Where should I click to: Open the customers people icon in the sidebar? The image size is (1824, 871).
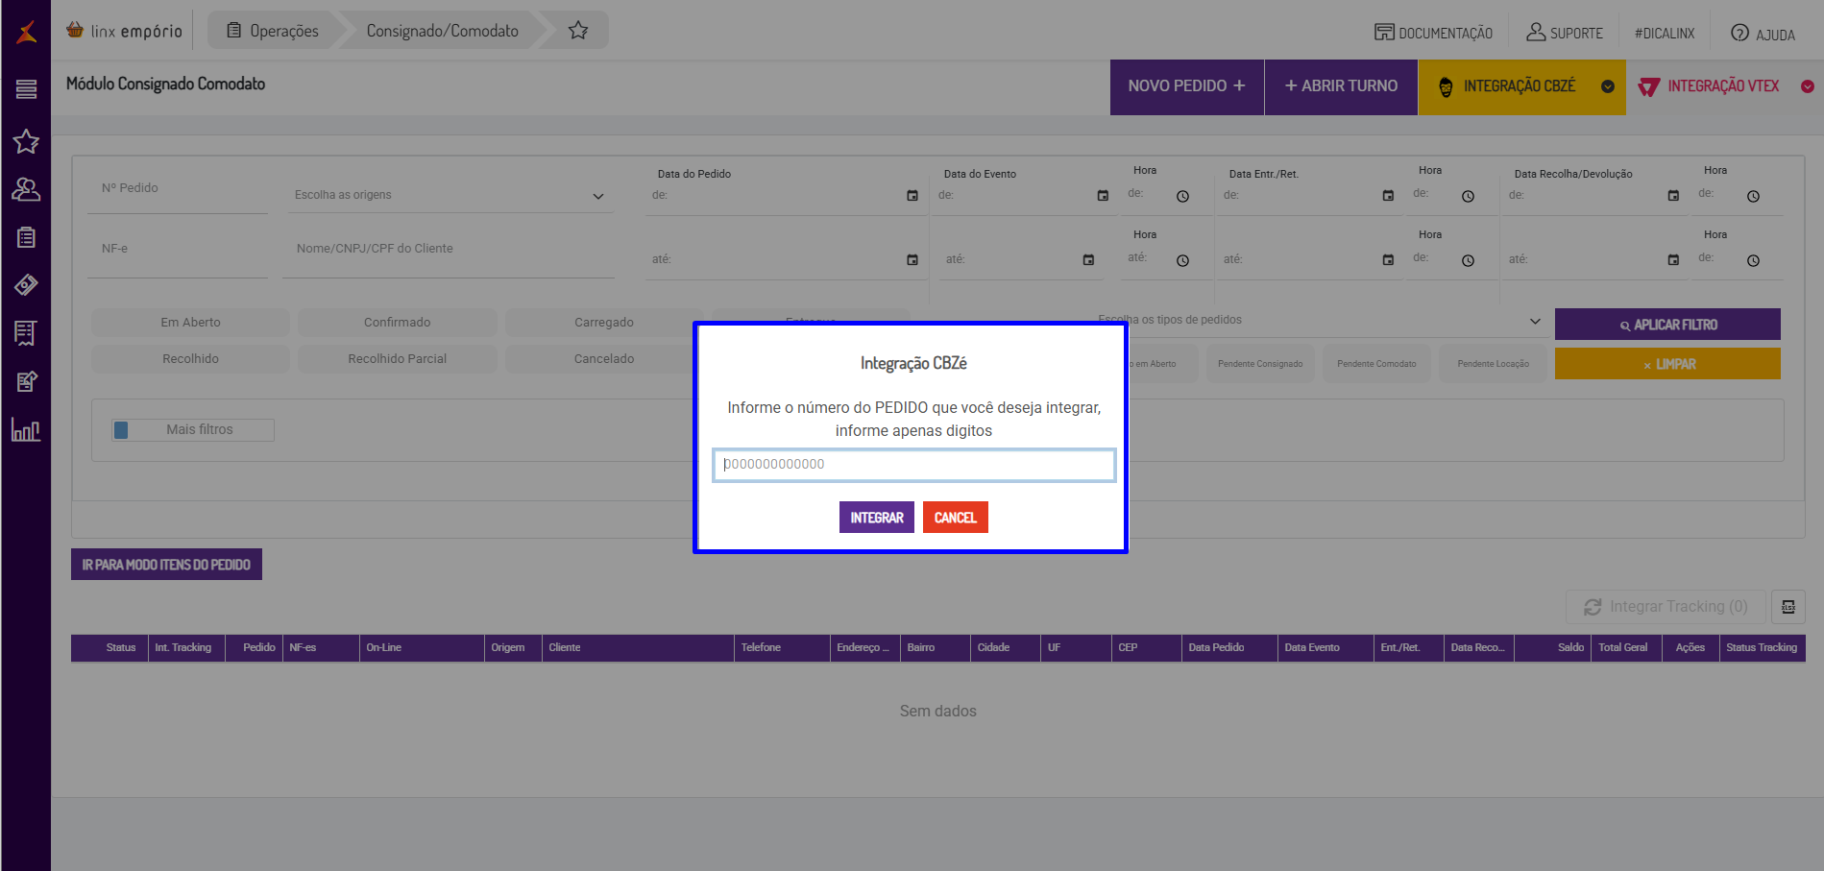tap(26, 190)
